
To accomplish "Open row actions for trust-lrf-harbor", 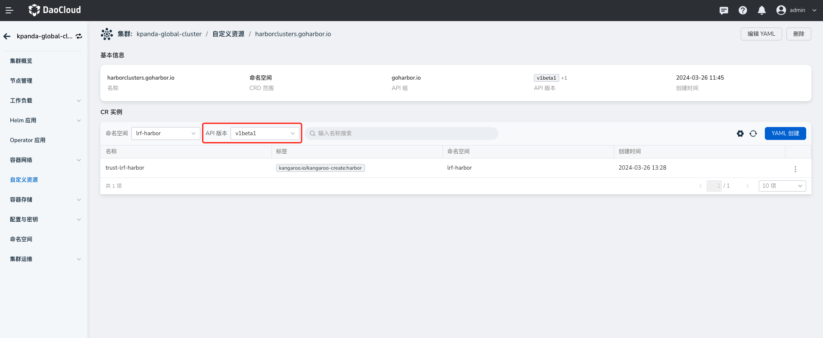I will point(795,169).
